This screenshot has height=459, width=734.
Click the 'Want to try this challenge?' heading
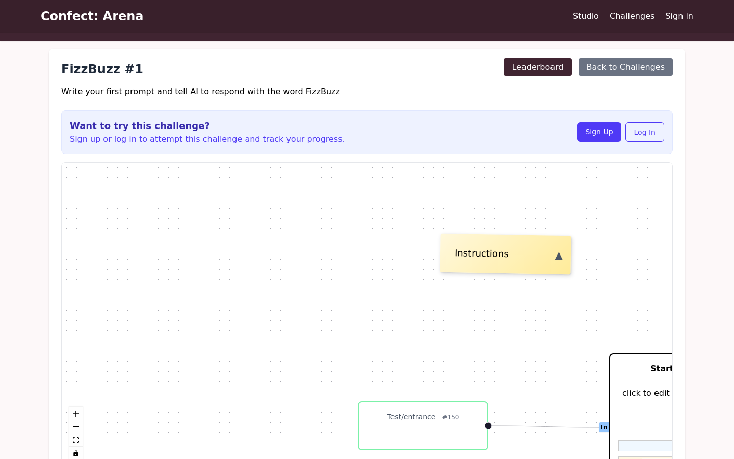[140, 126]
